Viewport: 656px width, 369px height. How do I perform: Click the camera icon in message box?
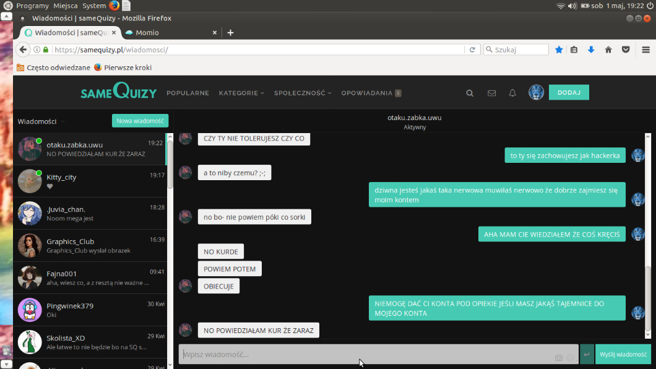(x=559, y=358)
